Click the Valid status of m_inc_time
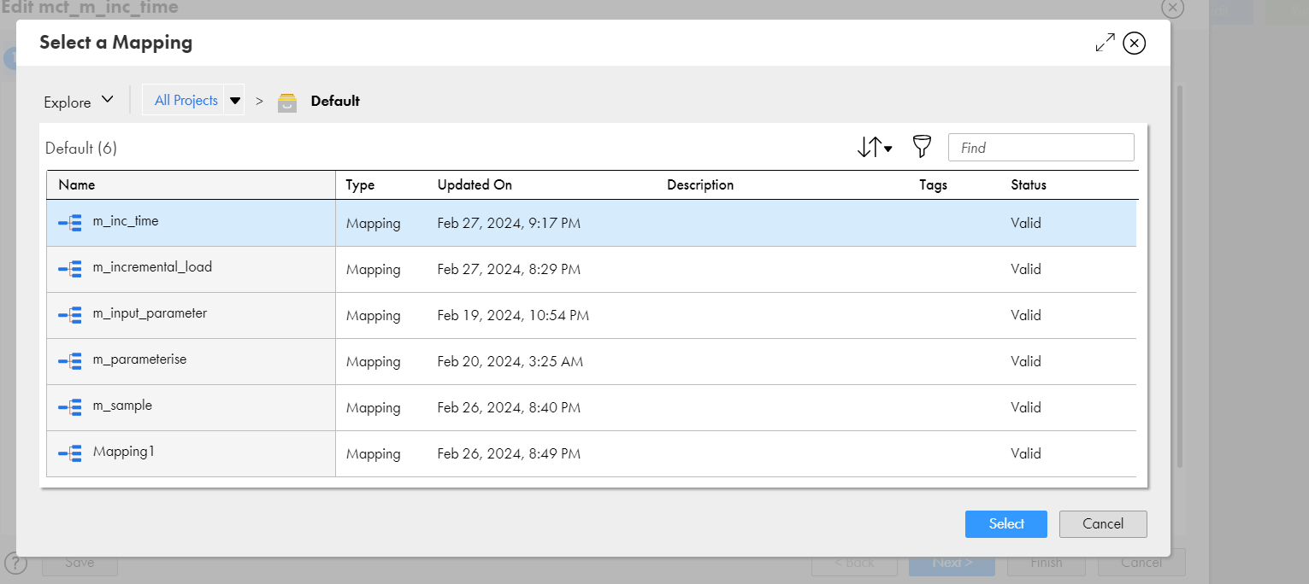This screenshot has height=584, width=1309. [x=1026, y=223]
